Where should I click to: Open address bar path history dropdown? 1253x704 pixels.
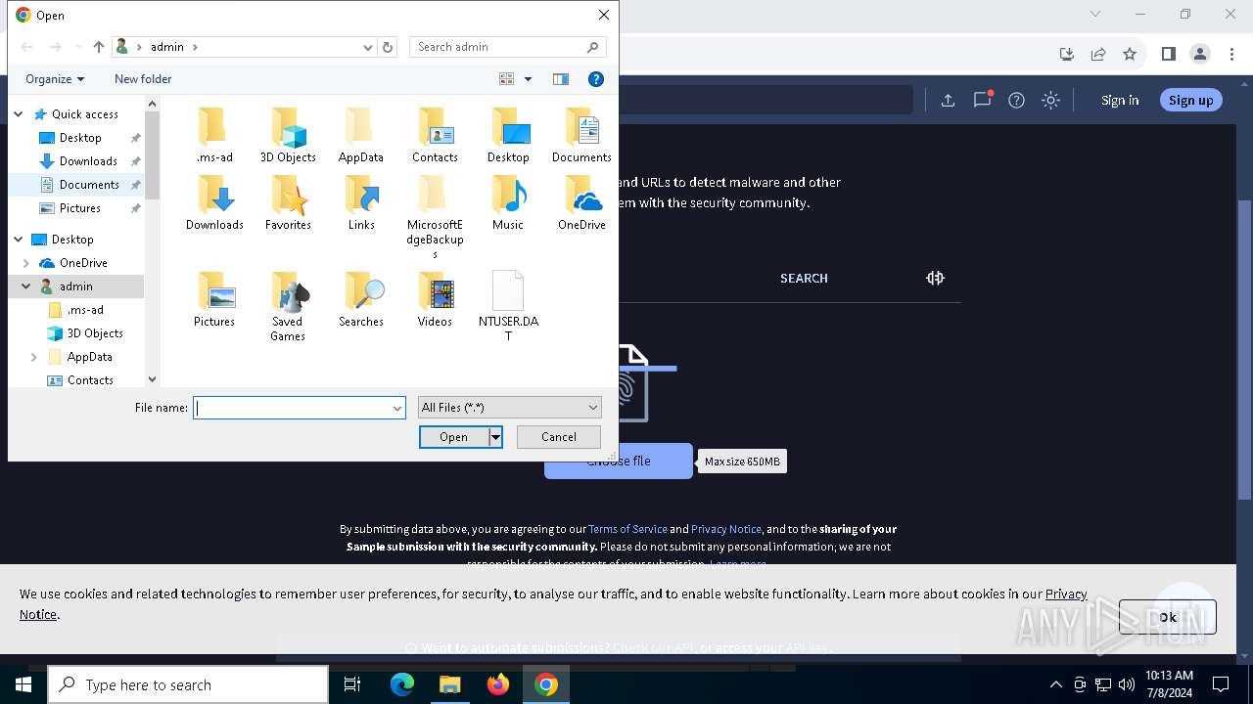368,47
